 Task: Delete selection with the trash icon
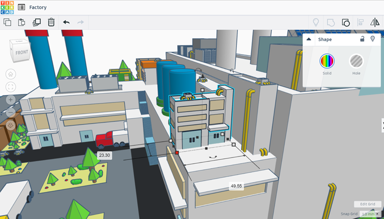[x=51, y=22]
